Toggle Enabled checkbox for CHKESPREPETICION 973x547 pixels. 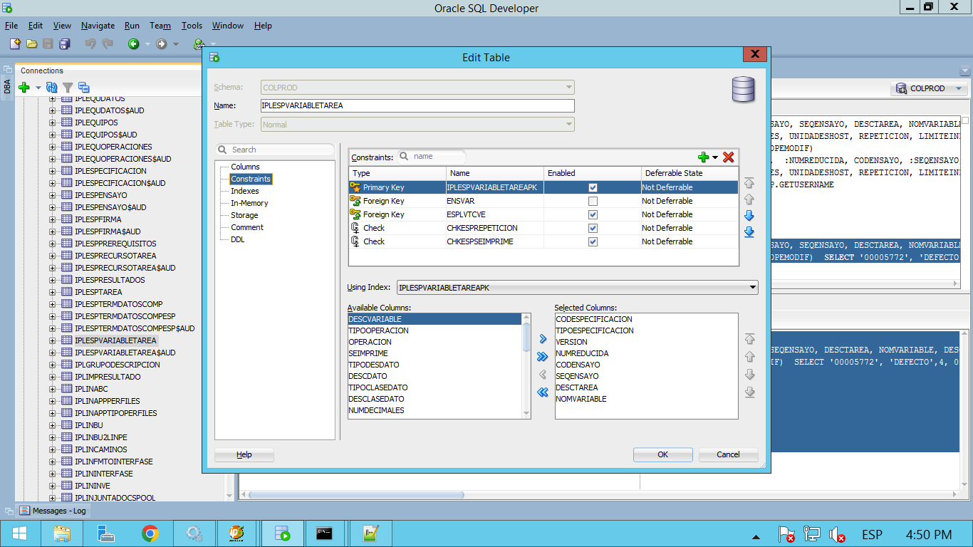coord(593,228)
